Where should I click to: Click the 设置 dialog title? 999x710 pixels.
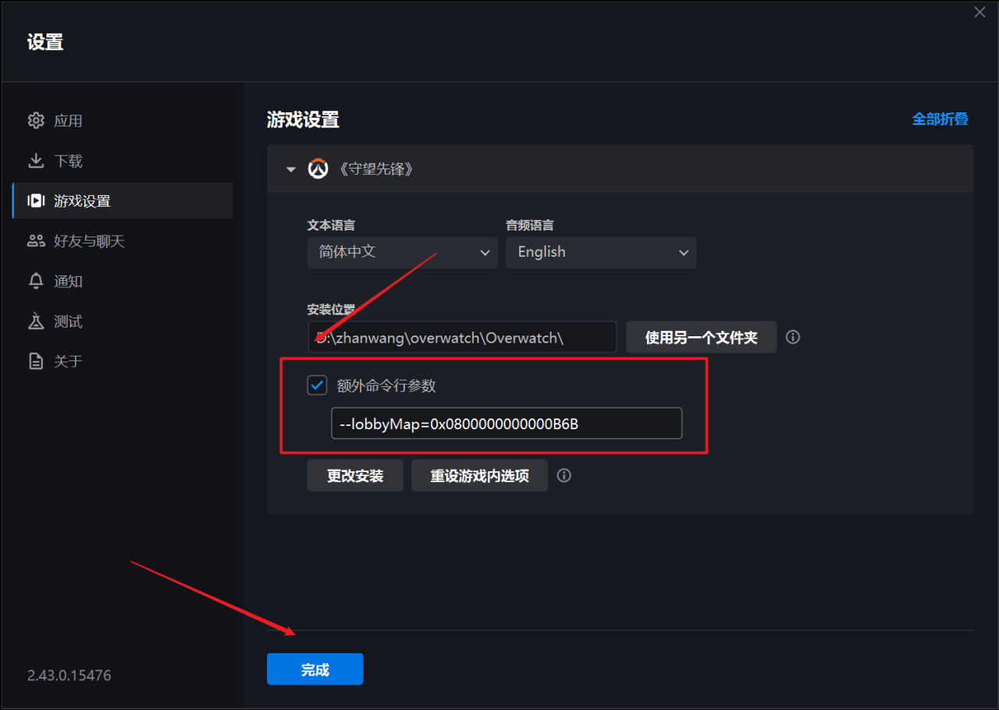tap(45, 42)
